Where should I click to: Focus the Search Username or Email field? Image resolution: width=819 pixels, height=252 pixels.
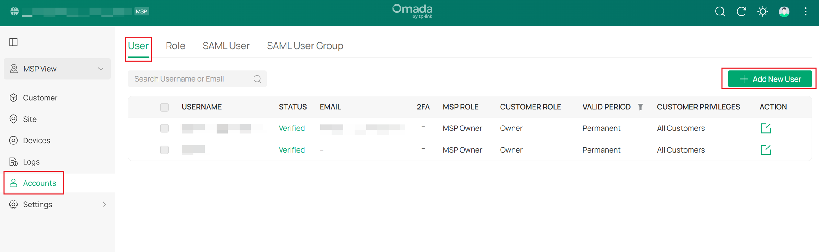(197, 79)
